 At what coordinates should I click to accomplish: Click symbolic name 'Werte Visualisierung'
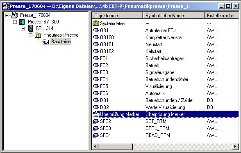[x=165, y=107]
